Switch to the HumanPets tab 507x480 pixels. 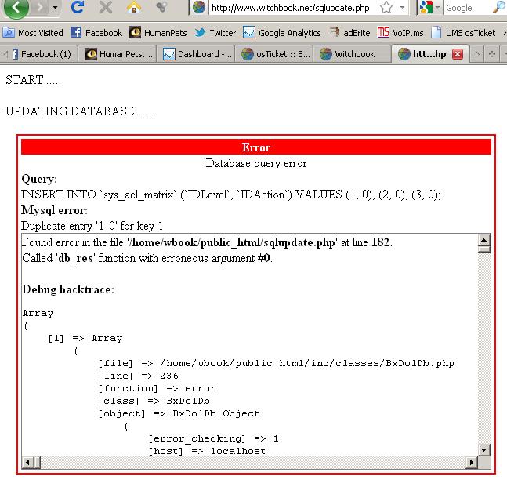[118, 54]
